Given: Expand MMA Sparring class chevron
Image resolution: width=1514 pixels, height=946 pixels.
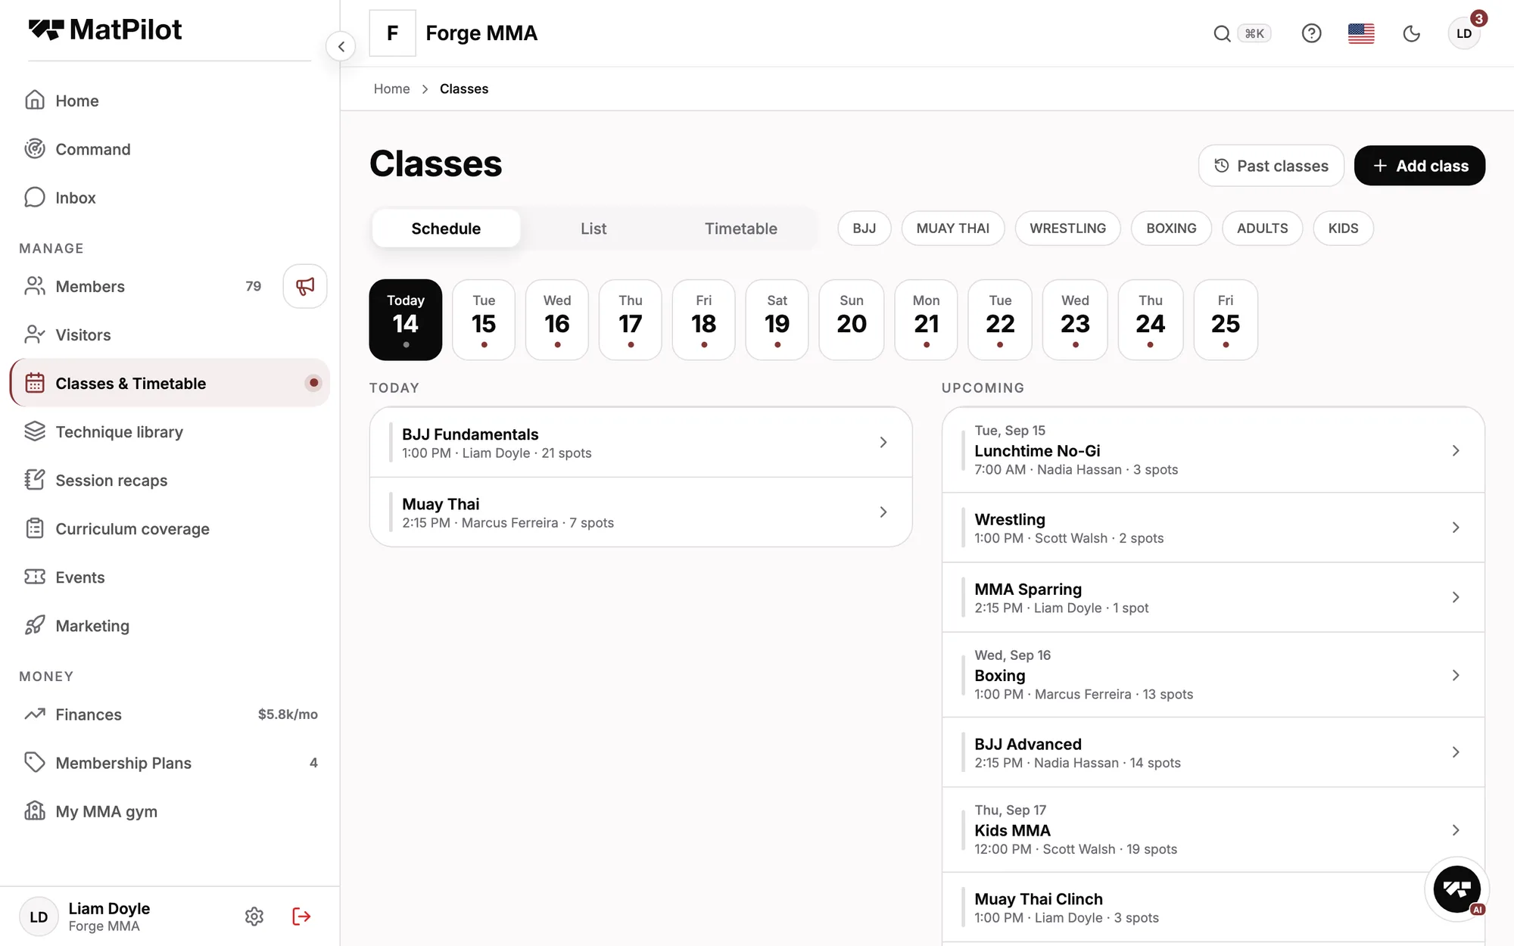Looking at the screenshot, I should point(1455,597).
